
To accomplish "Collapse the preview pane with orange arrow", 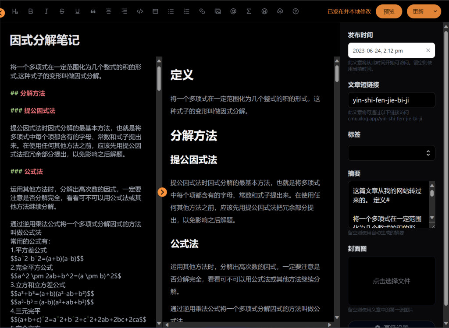I will click(162, 192).
